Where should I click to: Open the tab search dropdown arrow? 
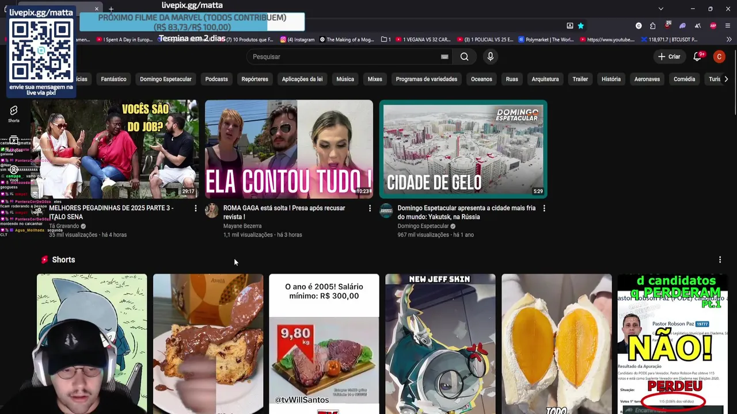coord(660,9)
